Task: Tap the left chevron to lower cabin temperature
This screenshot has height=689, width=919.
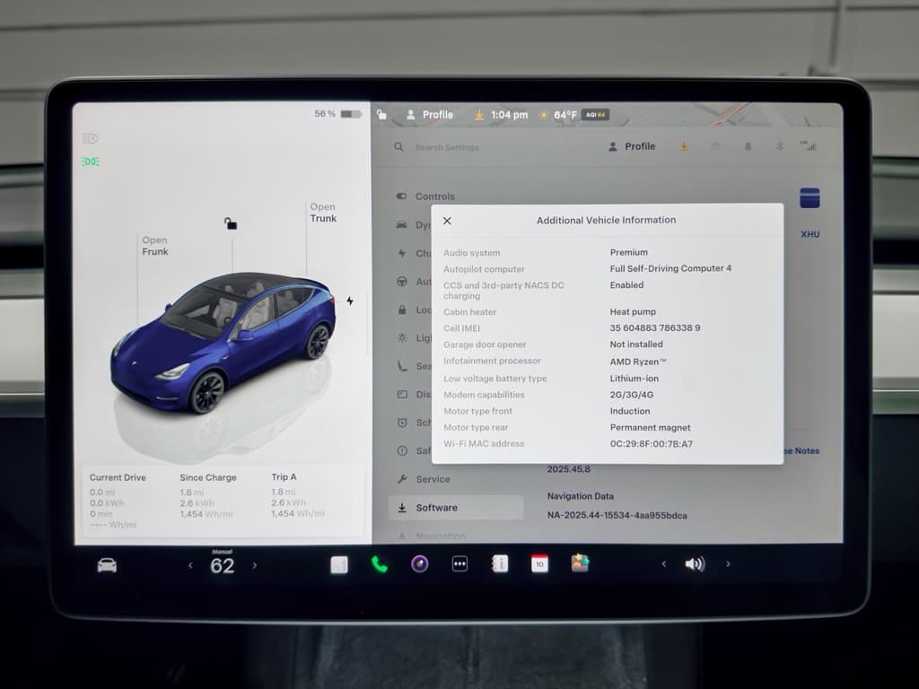Action: (x=189, y=565)
